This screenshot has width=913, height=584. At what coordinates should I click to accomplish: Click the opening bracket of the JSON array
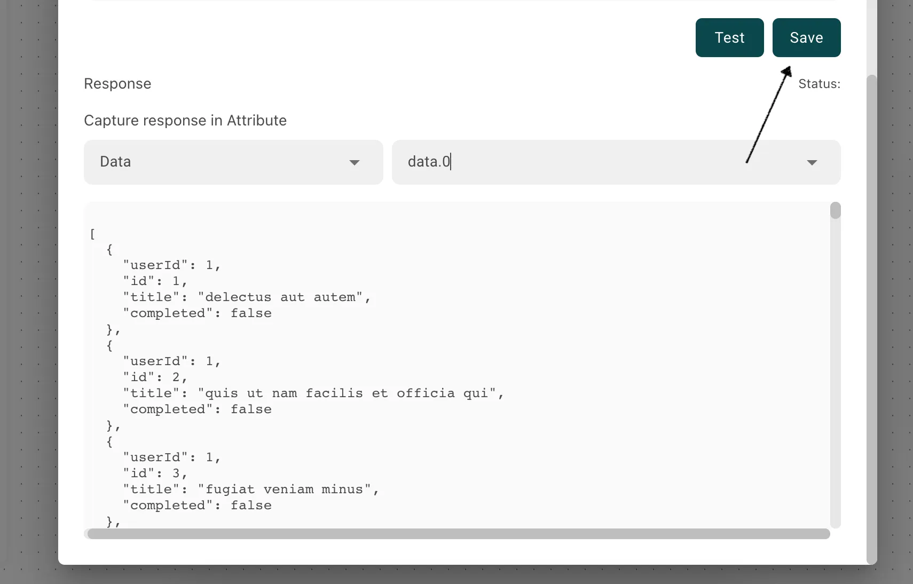tap(92, 234)
